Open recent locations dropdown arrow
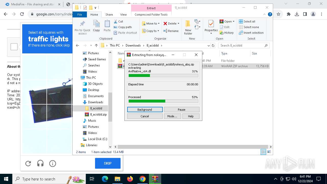Screen dimensions: 327x184 tap(91, 45)
